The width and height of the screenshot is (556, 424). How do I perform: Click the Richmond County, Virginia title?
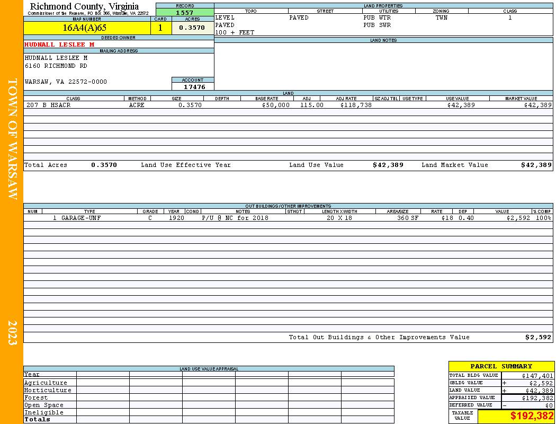(84, 6)
